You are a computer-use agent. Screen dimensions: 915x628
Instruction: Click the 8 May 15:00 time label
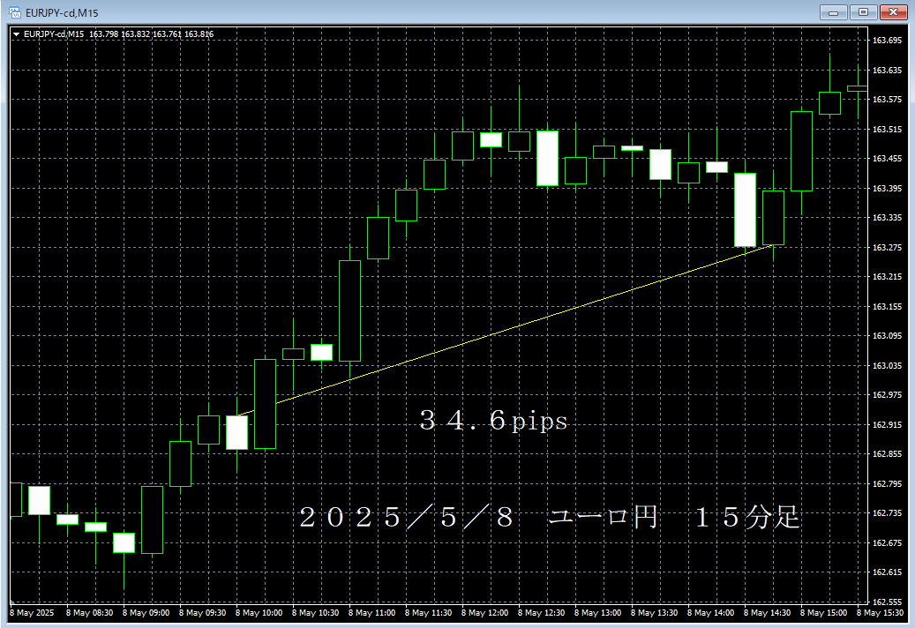[823, 613]
